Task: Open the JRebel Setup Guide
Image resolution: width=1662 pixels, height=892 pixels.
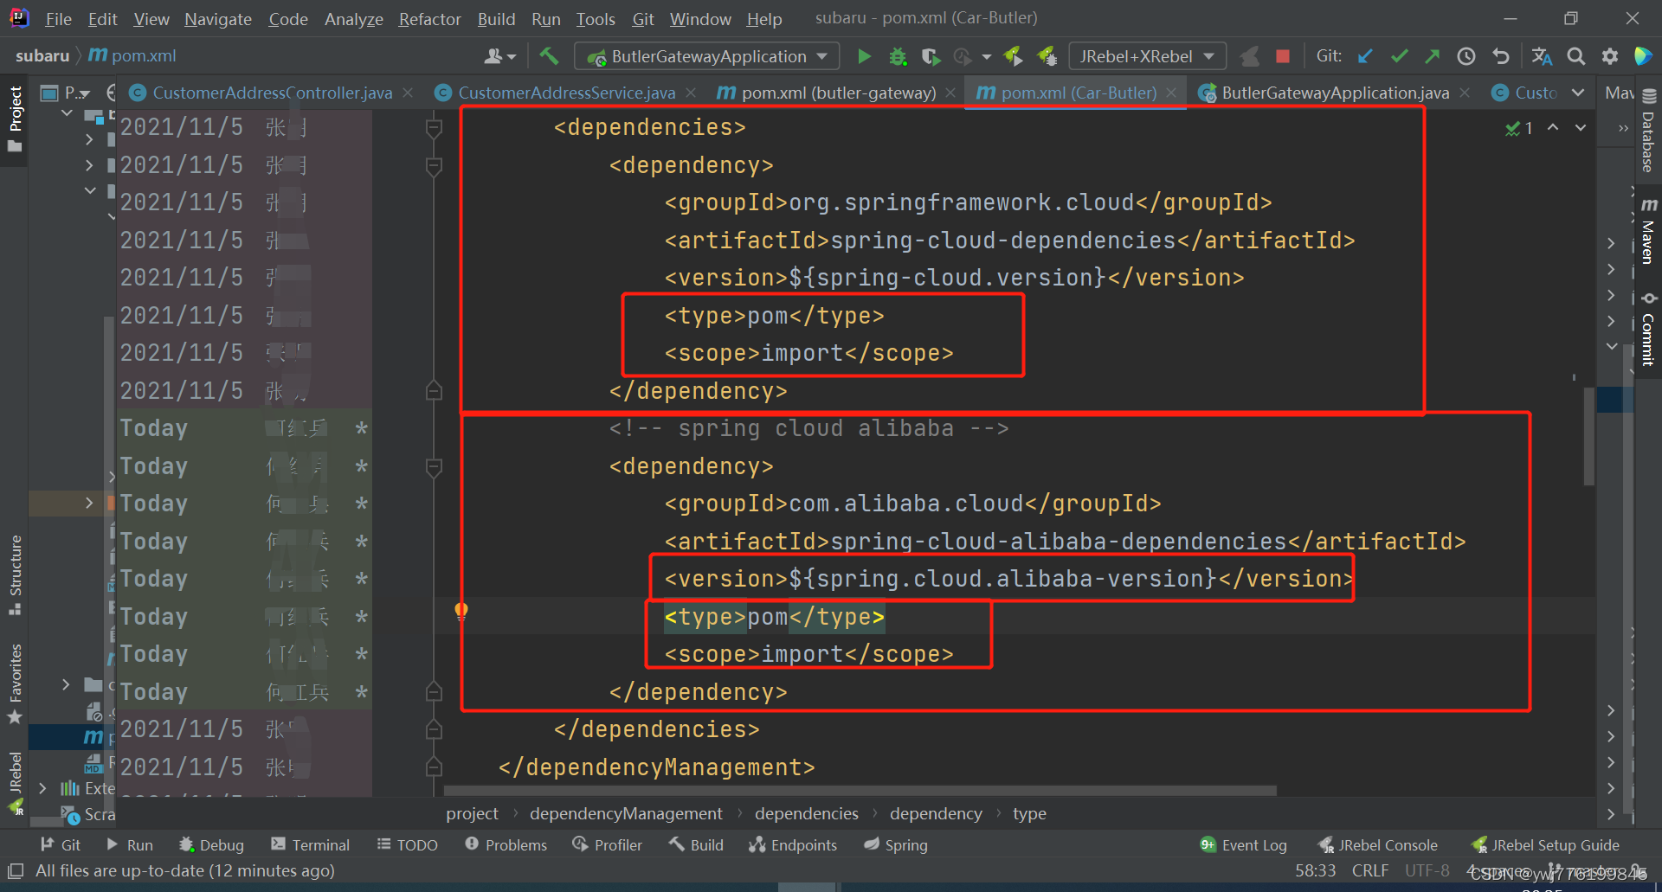Action: (x=1546, y=844)
